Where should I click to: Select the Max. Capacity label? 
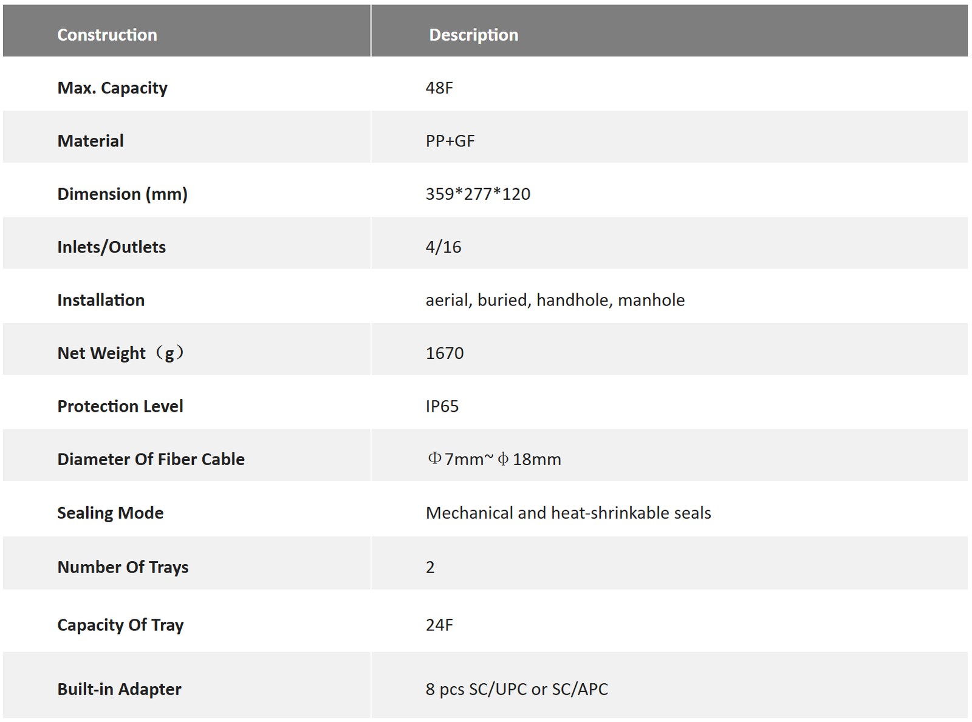click(x=112, y=88)
